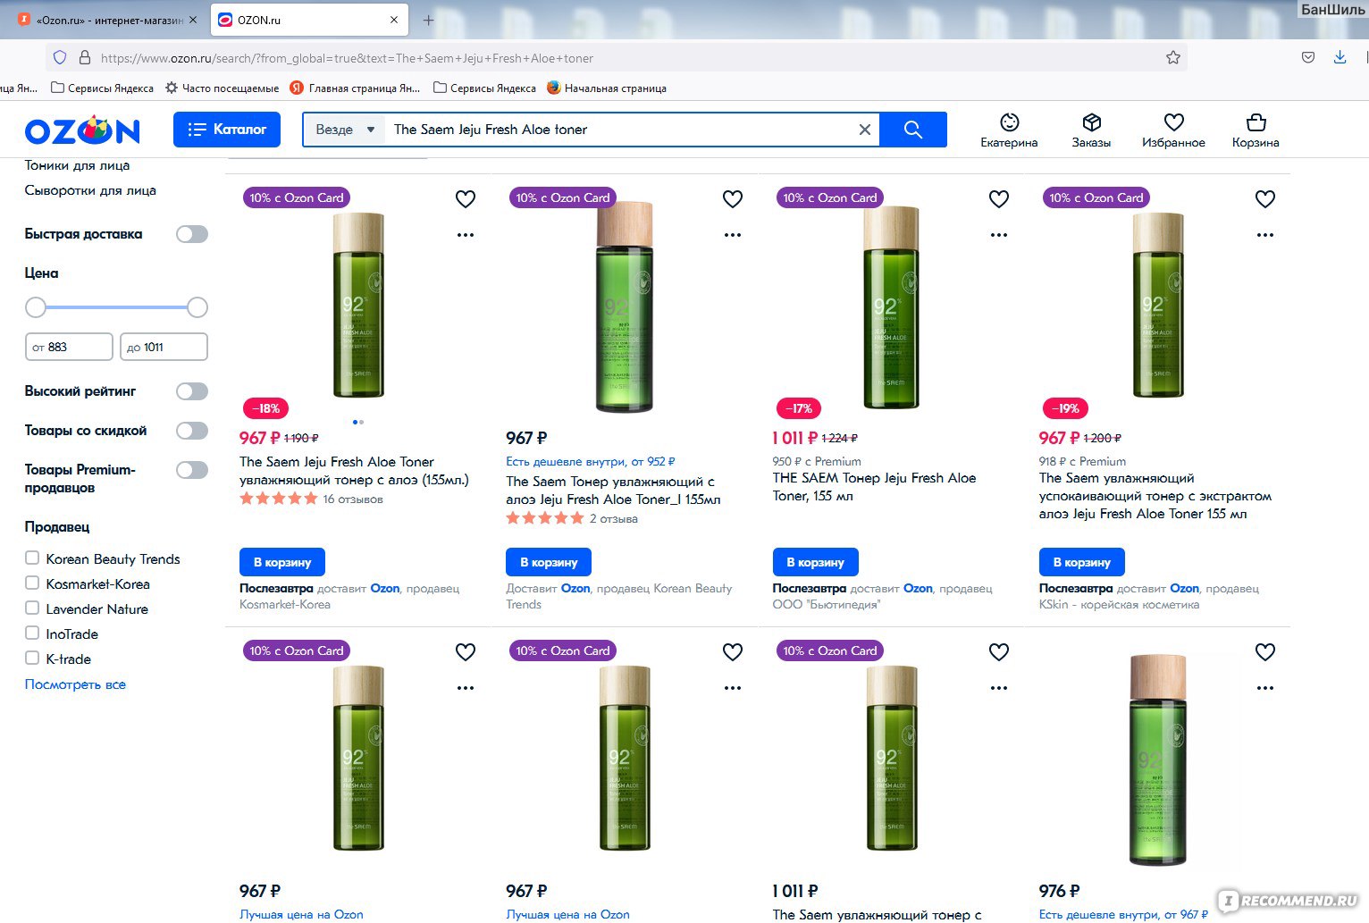This screenshot has height=923, width=1369.
Task: Open the Везде search scope dropdown
Action: (344, 130)
